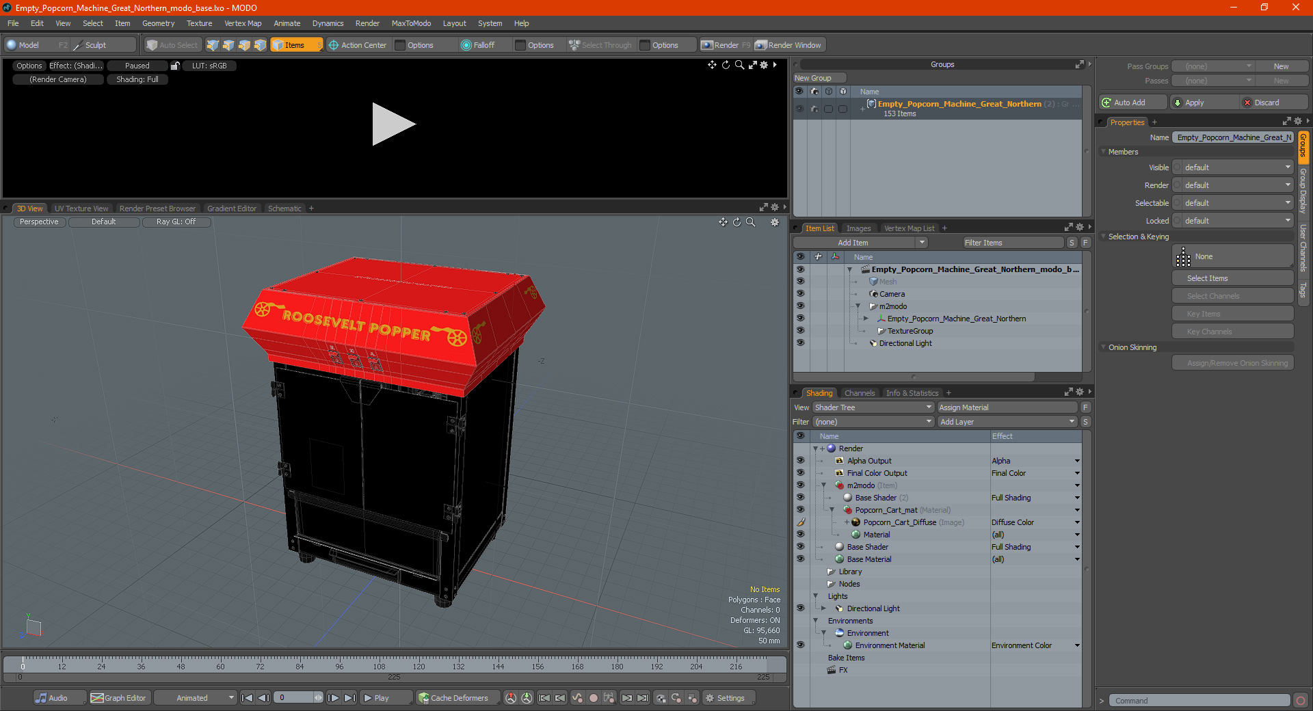Hide the Base Shader (2) layer
The image size is (1313, 711).
click(800, 498)
